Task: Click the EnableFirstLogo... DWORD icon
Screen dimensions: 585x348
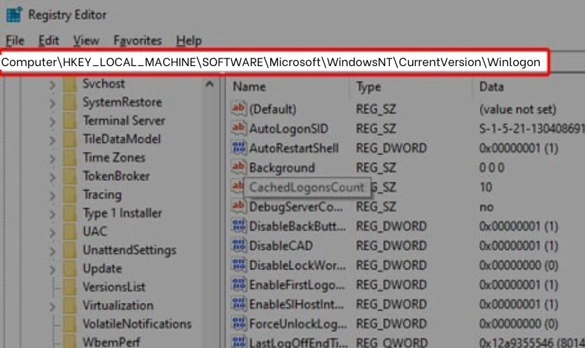Action: [x=239, y=284]
